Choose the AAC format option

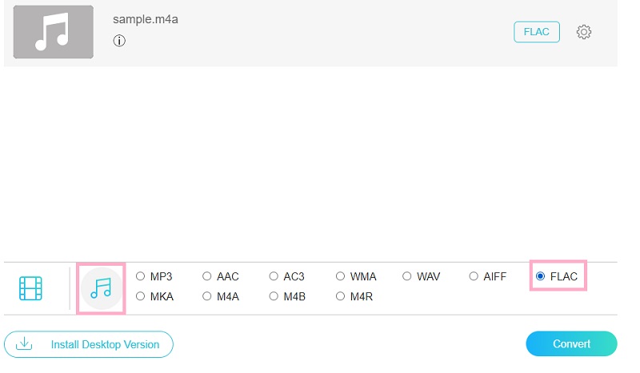[x=207, y=276]
